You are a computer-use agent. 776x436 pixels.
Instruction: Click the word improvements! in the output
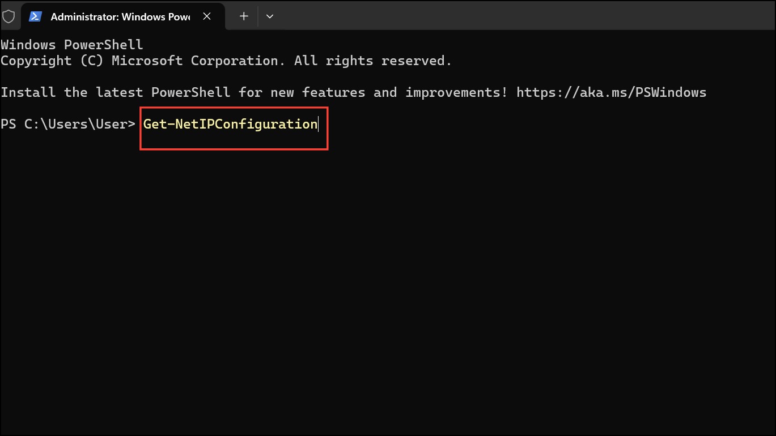pyautogui.click(x=457, y=92)
